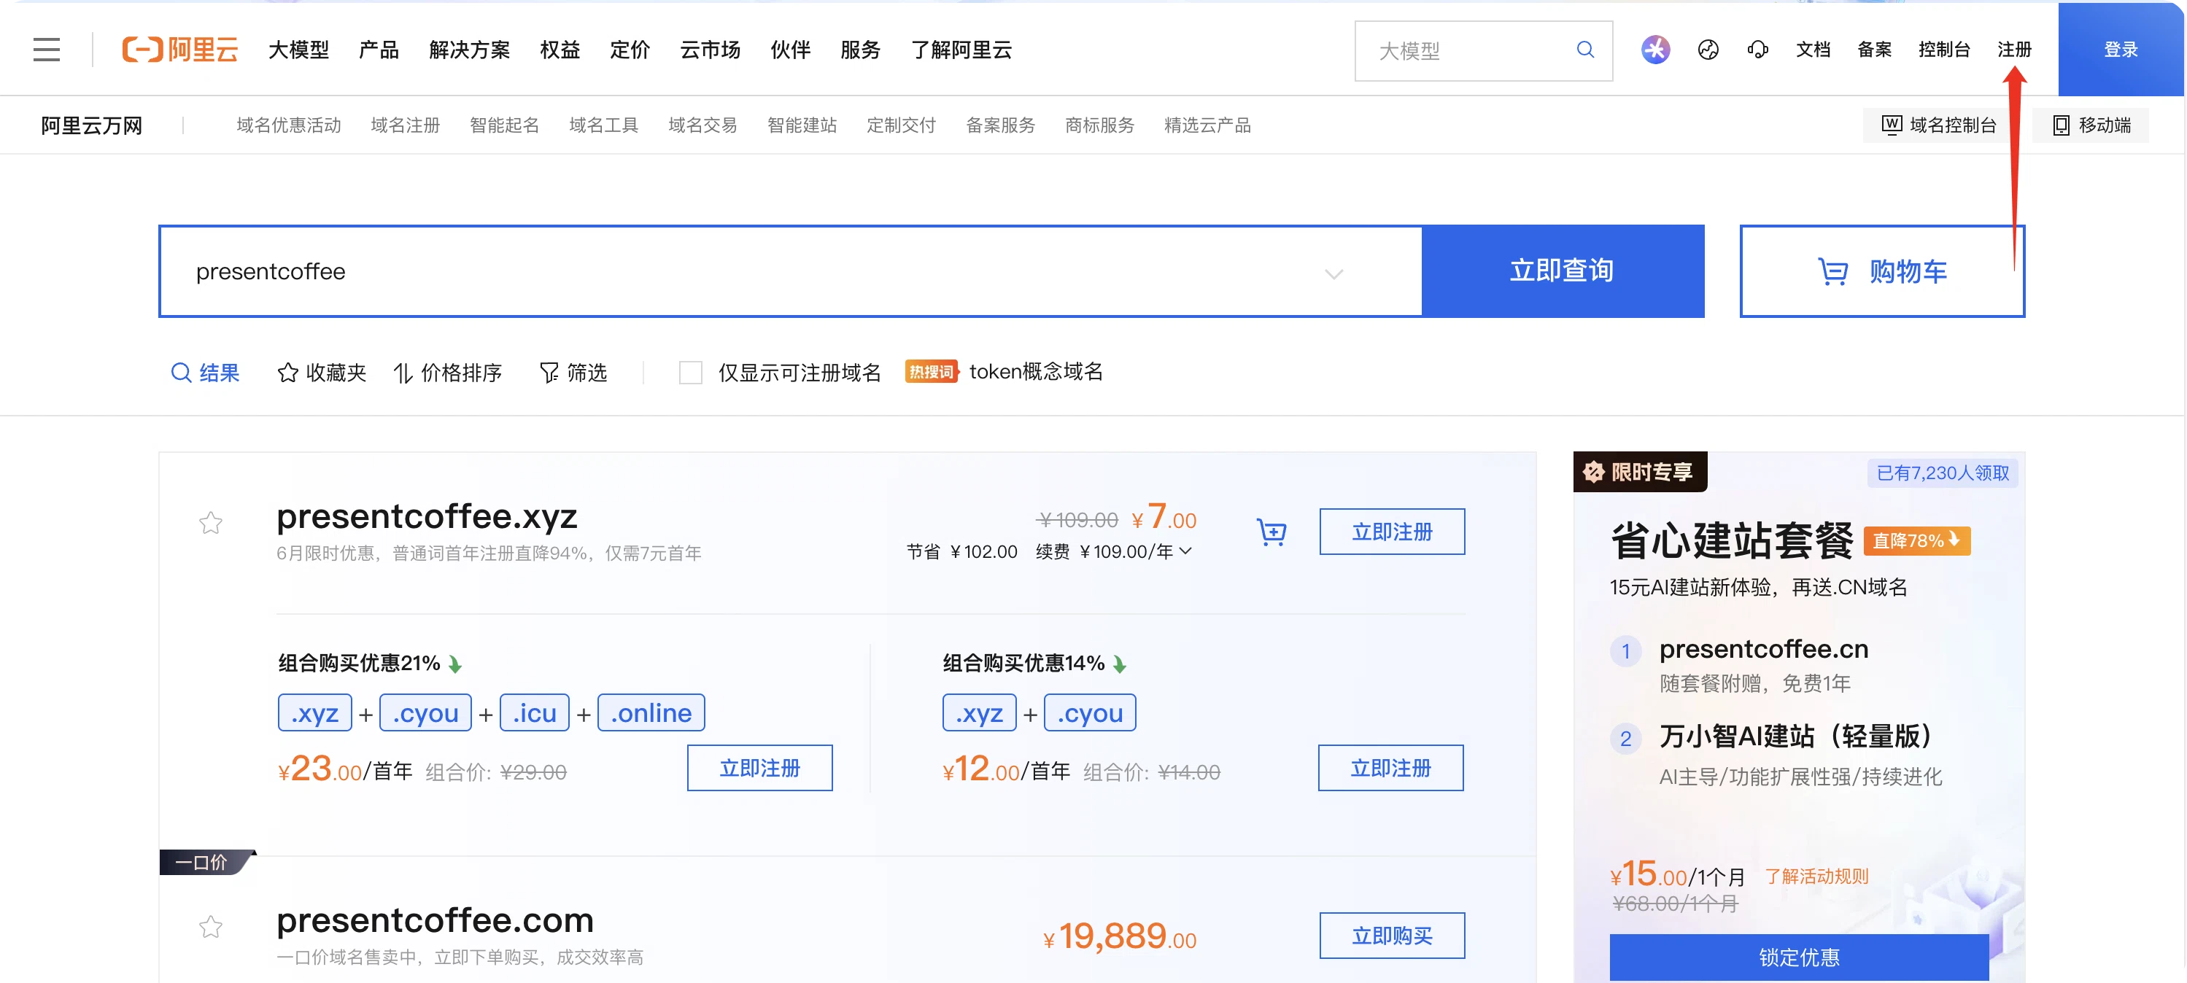Screen dimensions: 2187x983
Task: Open 服务 menu
Action: click(x=860, y=50)
